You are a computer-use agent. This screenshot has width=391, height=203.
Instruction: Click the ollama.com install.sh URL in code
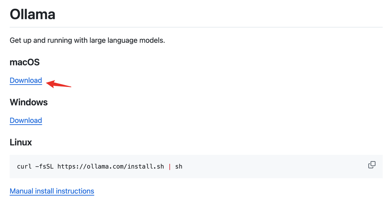coord(111,167)
